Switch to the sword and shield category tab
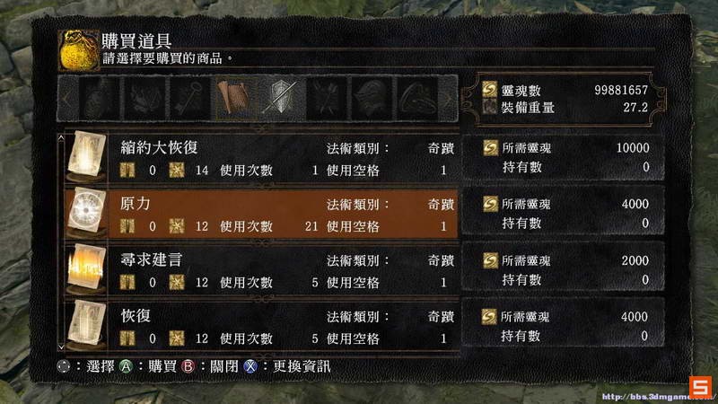718x404 pixels. [x=281, y=98]
